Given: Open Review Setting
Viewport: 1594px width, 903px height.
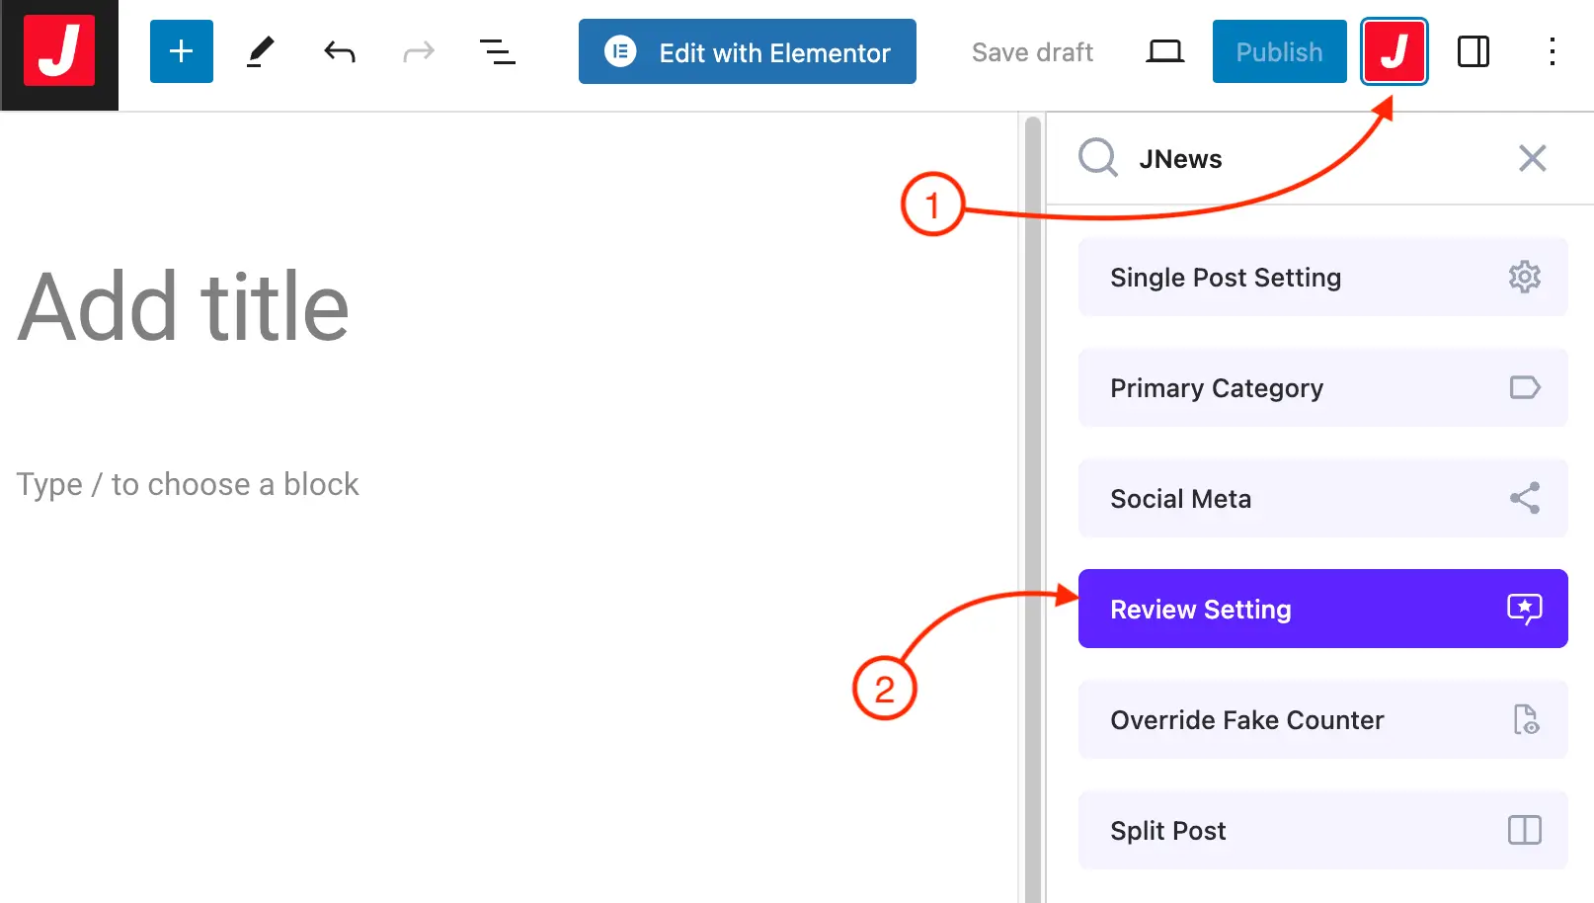Looking at the screenshot, I should pyautogui.click(x=1322, y=610).
